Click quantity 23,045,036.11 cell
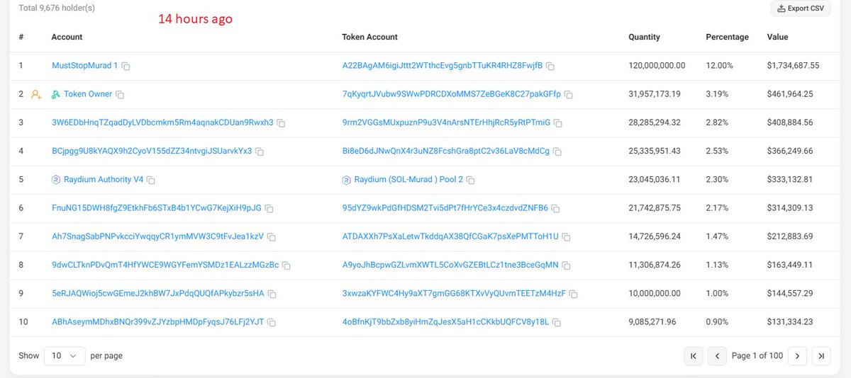Screen dimensions: 851x378 (x=655, y=180)
